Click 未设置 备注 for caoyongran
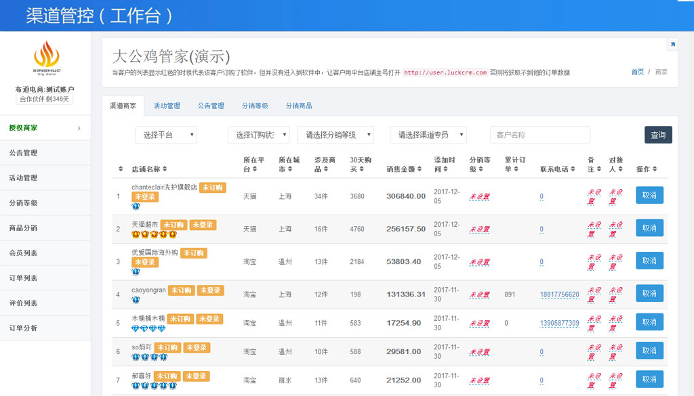This screenshot has height=396, width=694. click(594, 294)
